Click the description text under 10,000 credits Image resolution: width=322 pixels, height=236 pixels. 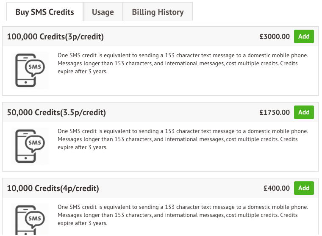point(183,215)
